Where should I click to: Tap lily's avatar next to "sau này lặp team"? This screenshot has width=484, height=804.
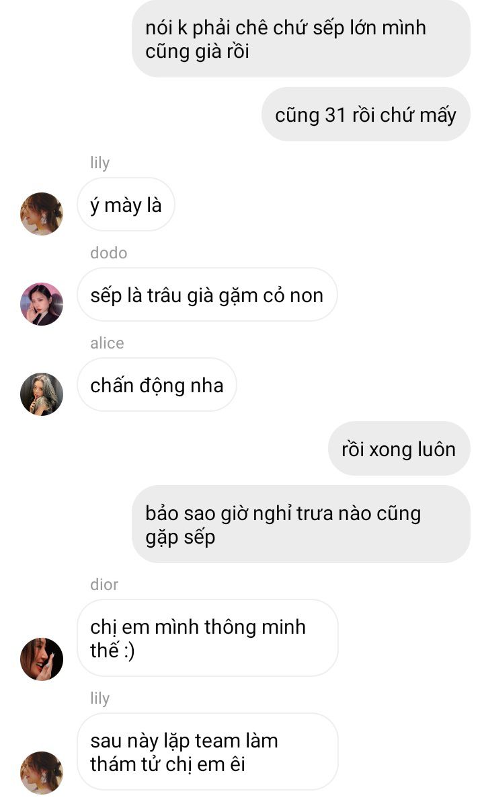click(x=42, y=773)
